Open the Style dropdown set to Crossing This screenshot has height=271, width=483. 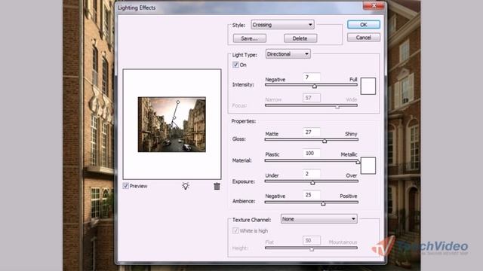(282, 25)
